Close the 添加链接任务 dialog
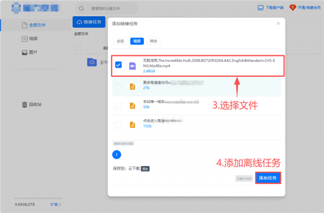324x213 pixels. point(278,23)
